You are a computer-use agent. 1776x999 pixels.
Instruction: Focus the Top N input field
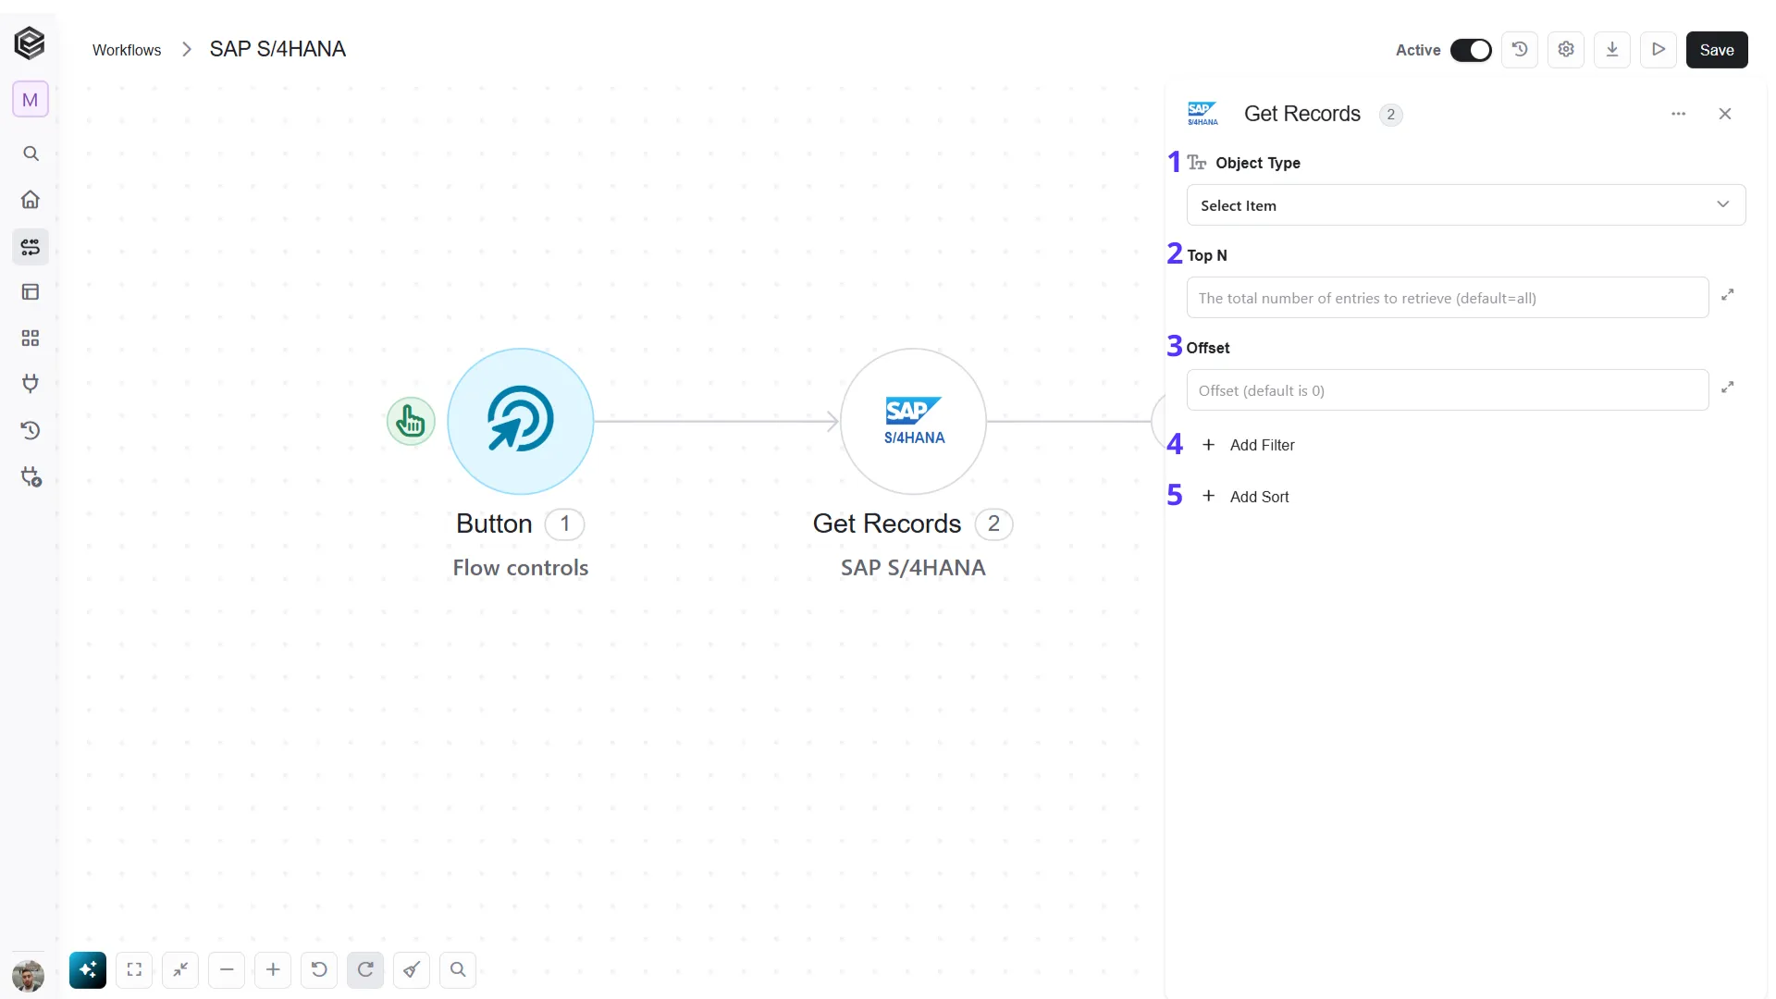click(1448, 298)
